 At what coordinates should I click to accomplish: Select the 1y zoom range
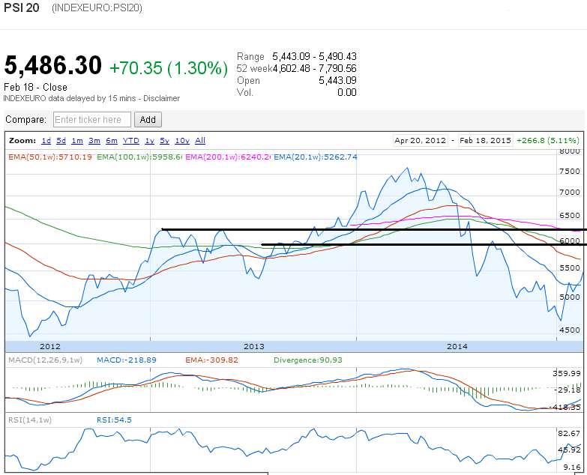[150, 141]
